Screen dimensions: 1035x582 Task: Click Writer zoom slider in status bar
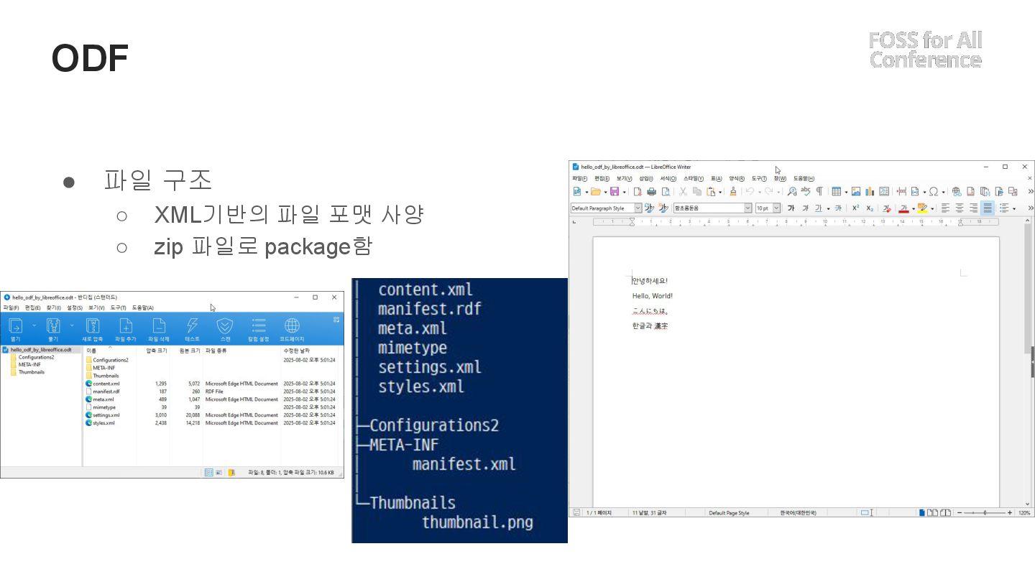(985, 513)
